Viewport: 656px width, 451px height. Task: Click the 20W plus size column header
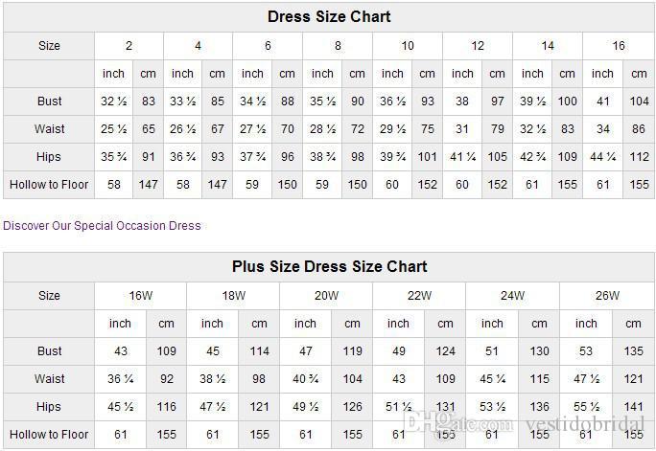click(x=326, y=296)
